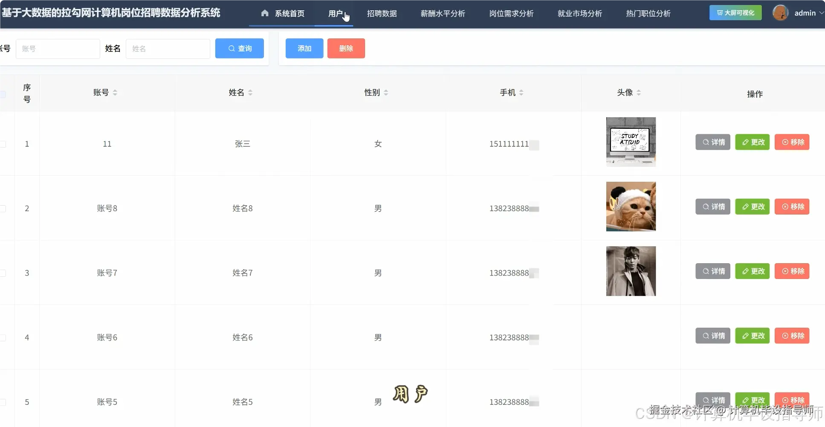Click the admin avatar icon in top right
This screenshot has width=825, height=427.
pos(781,12)
